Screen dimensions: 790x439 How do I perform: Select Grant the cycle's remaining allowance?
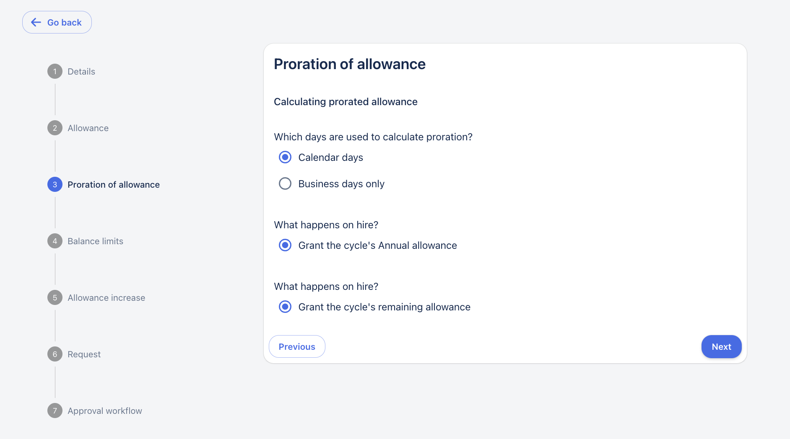click(x=285, y=307)
